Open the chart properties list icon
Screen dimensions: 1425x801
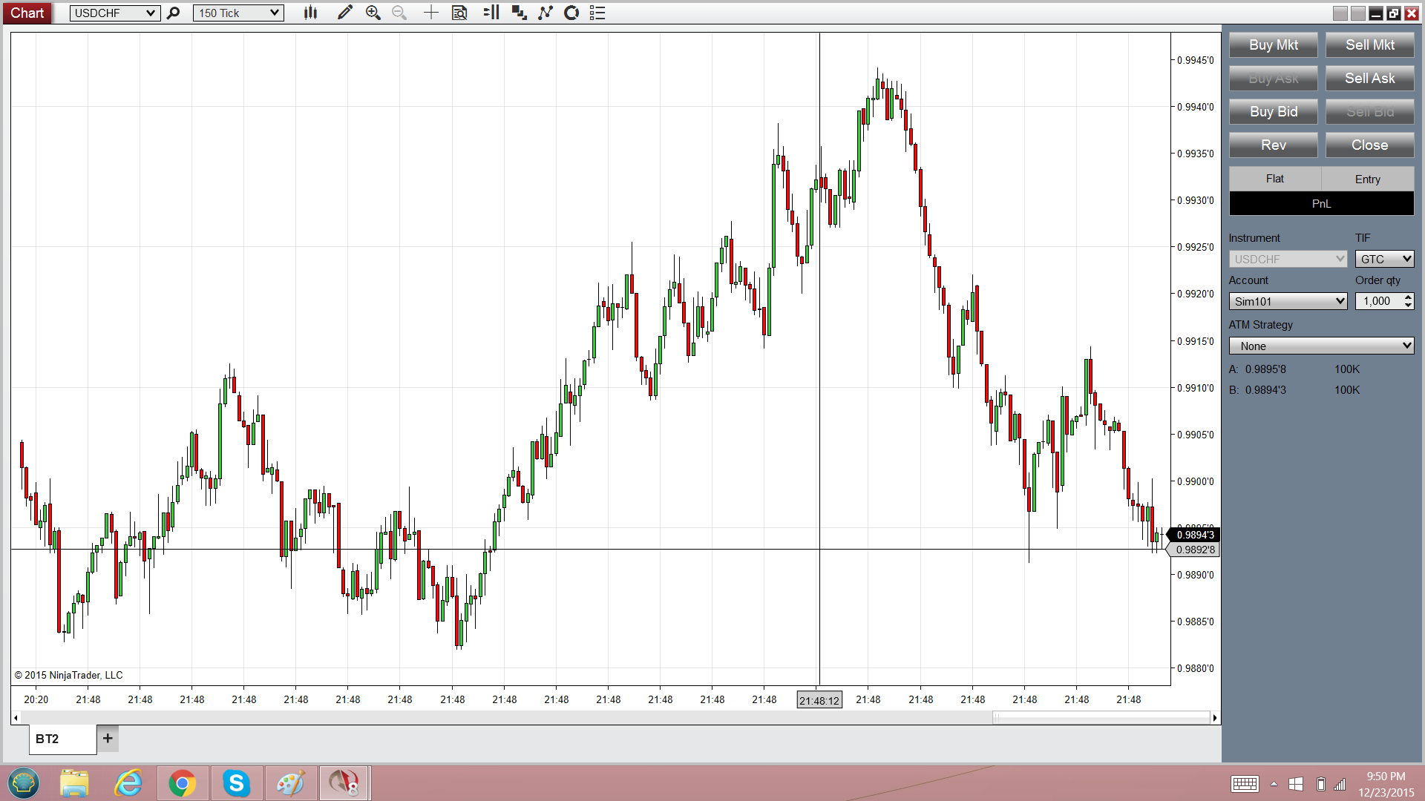click(x=597, y=13)
